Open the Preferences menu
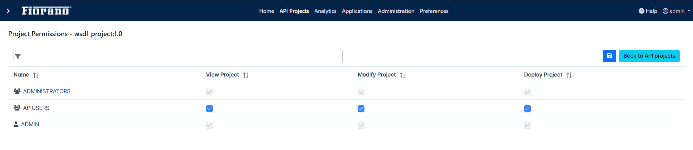693x150 pixels. click(434, 11)
